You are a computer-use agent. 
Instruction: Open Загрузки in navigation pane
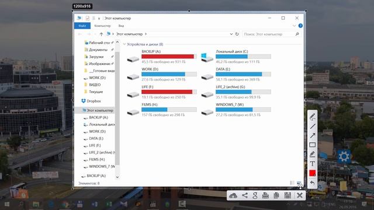[96, 57]
